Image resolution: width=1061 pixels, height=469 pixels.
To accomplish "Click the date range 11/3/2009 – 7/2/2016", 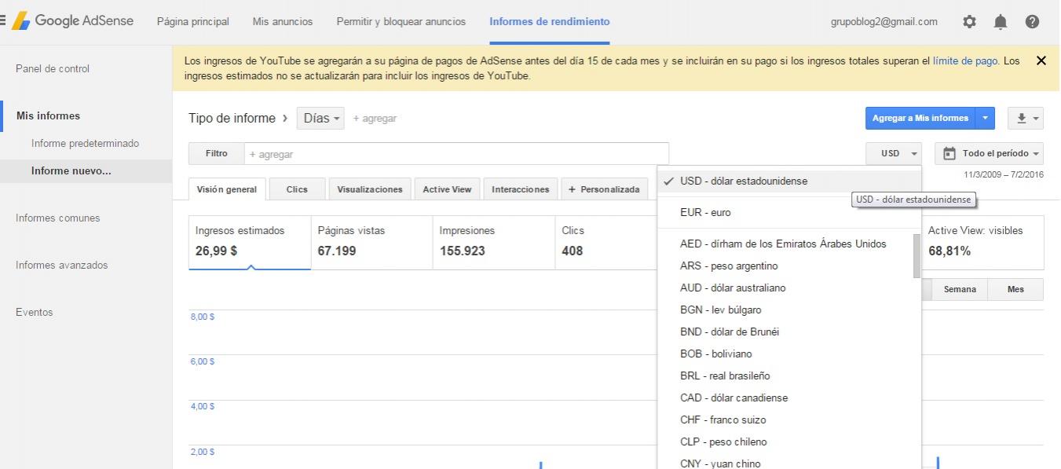I will (x=1004, y=174).
